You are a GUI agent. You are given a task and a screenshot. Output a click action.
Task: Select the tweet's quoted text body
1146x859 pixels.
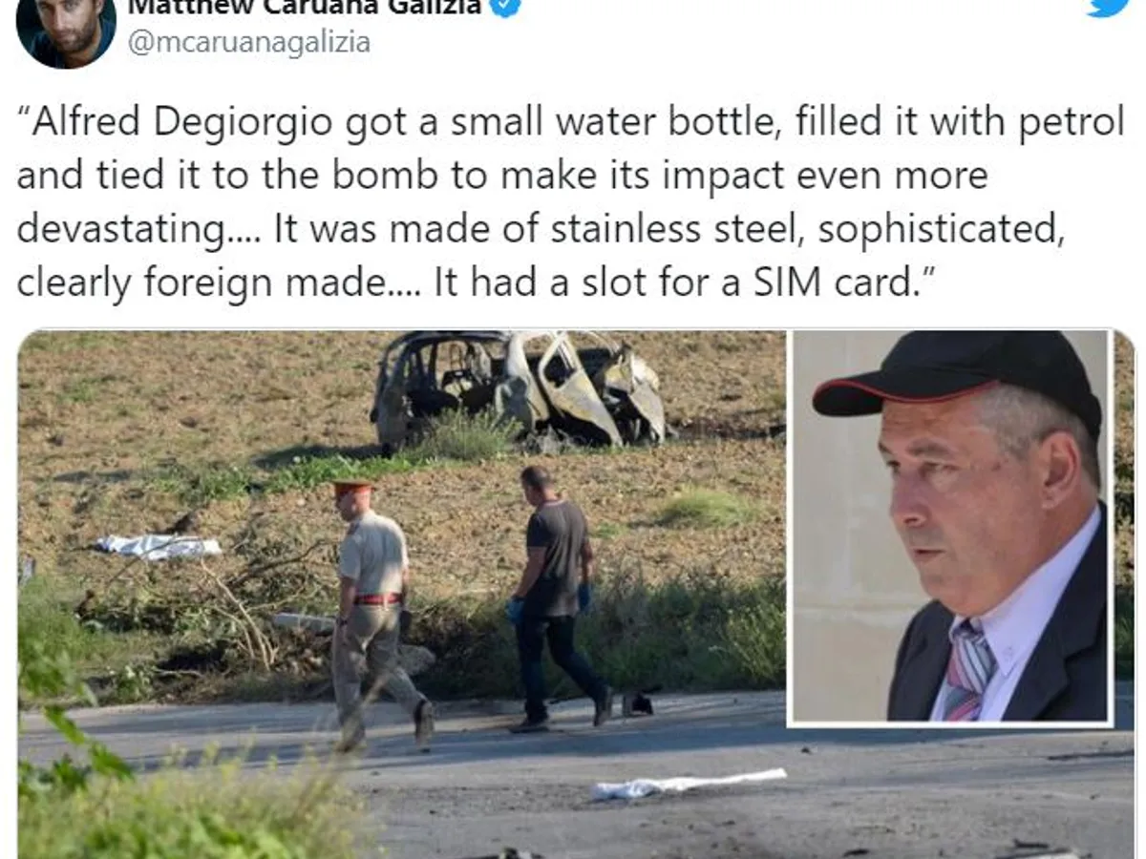571,202
